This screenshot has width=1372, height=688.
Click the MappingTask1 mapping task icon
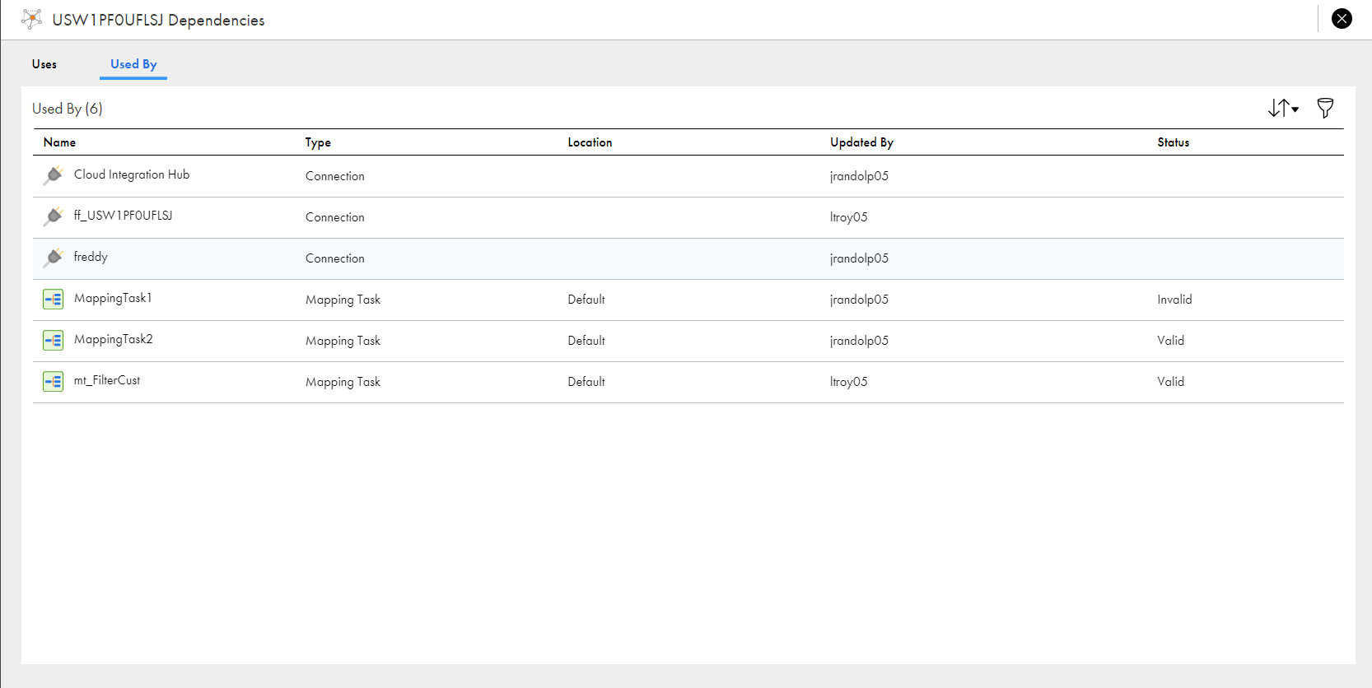click(54, 299)
